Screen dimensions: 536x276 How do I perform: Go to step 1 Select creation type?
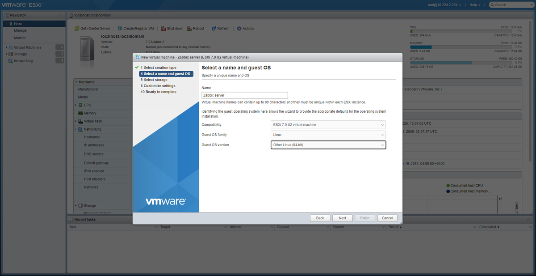(x=158, y=68)
